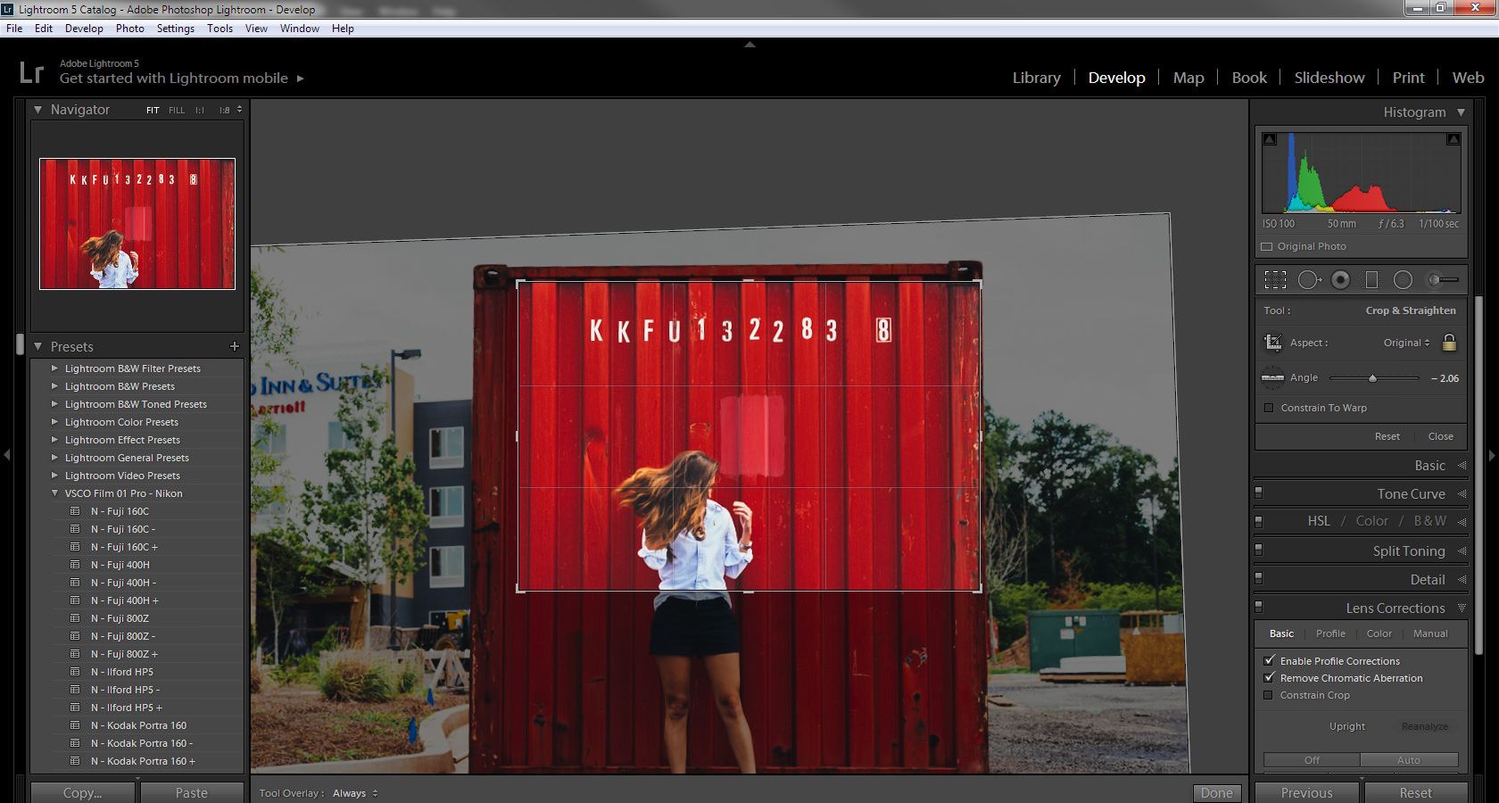This screenshot has height=803, width=1499.
Task: Click the N - Fuji 400H preset icon
Action: click(76, 565)
